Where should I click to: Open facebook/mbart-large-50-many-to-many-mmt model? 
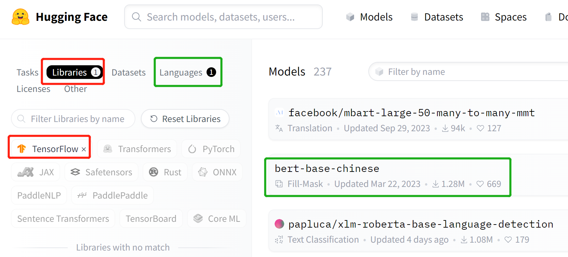coord(412,113)
